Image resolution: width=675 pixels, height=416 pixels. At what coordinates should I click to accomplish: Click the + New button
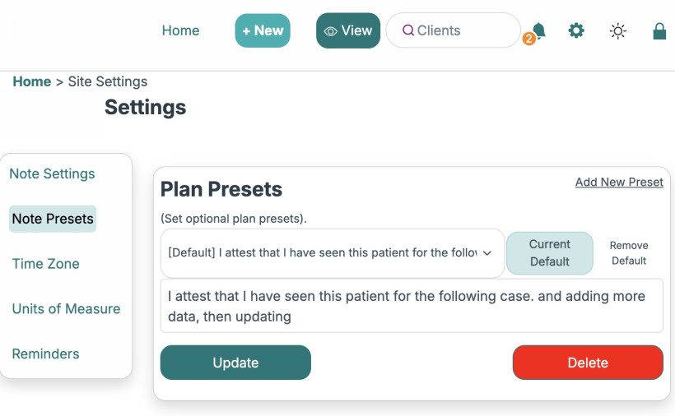click(x=263, y=30)
